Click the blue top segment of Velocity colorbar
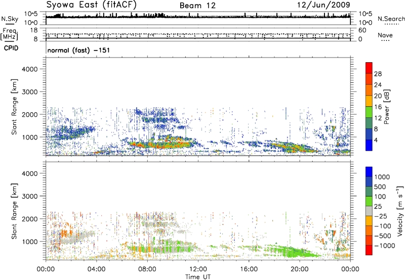The height and width of the screenshot is (280, 405). (x=369, y=171)
